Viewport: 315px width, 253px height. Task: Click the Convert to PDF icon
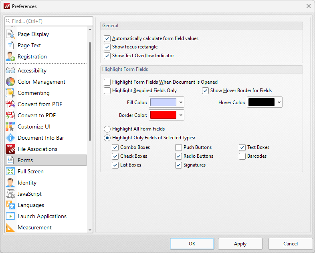coord(10,115)
